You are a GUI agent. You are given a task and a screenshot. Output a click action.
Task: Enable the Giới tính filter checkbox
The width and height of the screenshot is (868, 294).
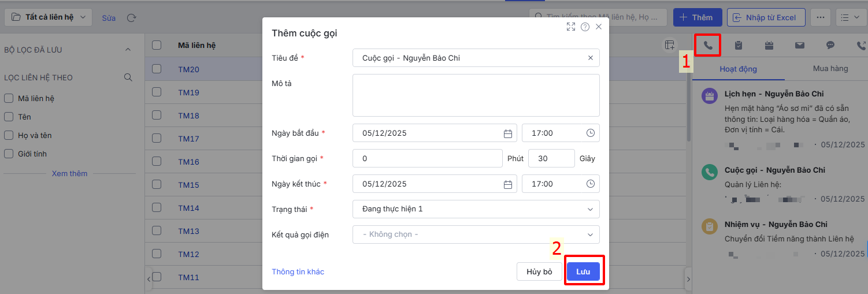(x=9, y=154)
